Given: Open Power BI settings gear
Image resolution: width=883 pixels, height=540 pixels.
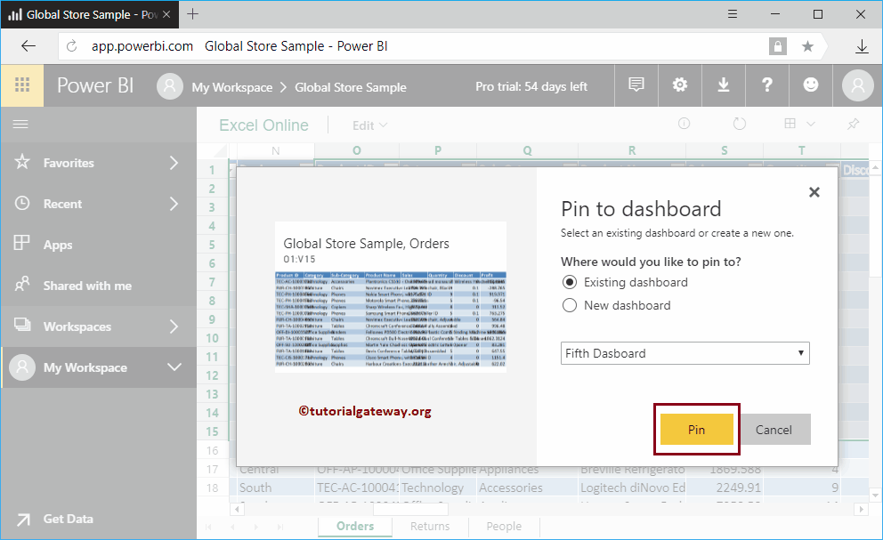Looking at the screenshot, I should click(x=679, y=85).
